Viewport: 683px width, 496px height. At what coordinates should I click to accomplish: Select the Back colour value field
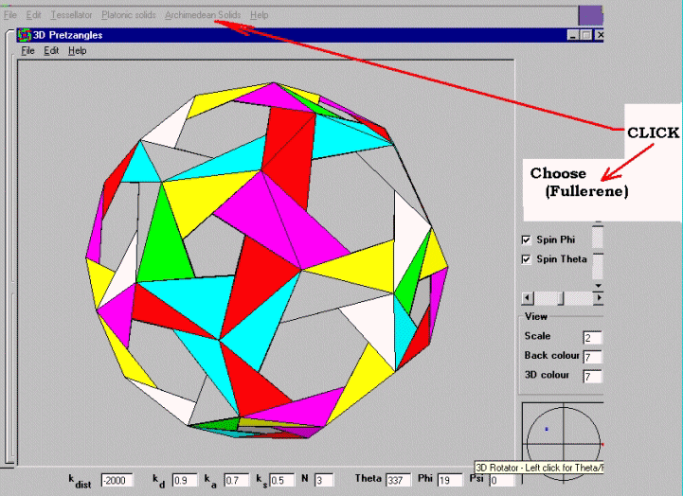point(593,356)
